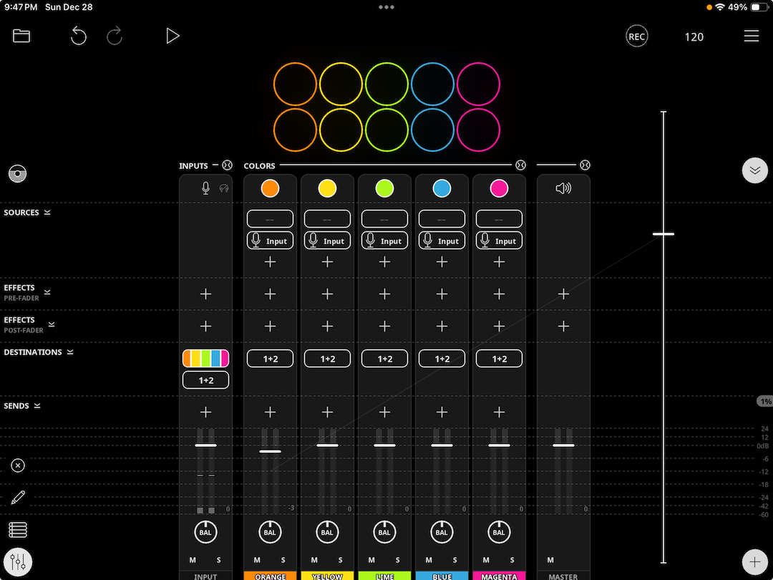Tap the Master speaker icon

(x=563, y=188)
